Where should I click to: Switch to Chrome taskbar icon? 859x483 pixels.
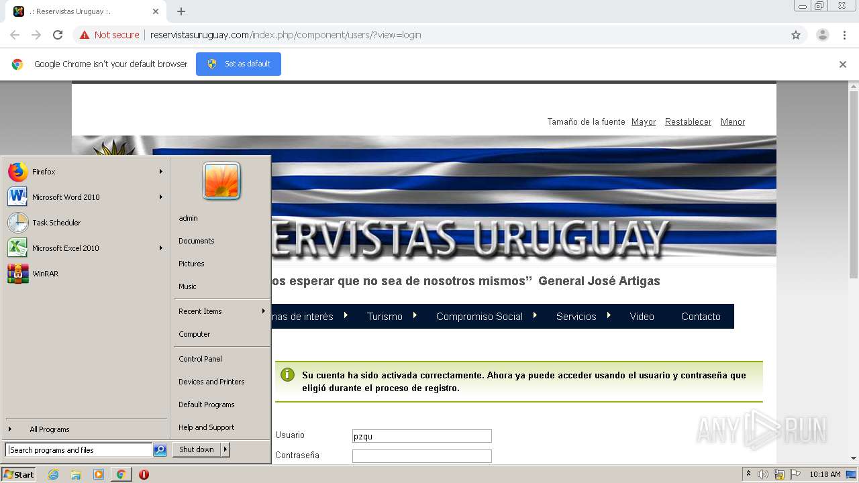point(121,474)
